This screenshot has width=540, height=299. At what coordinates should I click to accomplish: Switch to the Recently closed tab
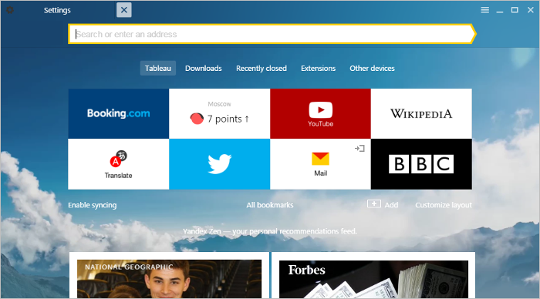point(262,68)
